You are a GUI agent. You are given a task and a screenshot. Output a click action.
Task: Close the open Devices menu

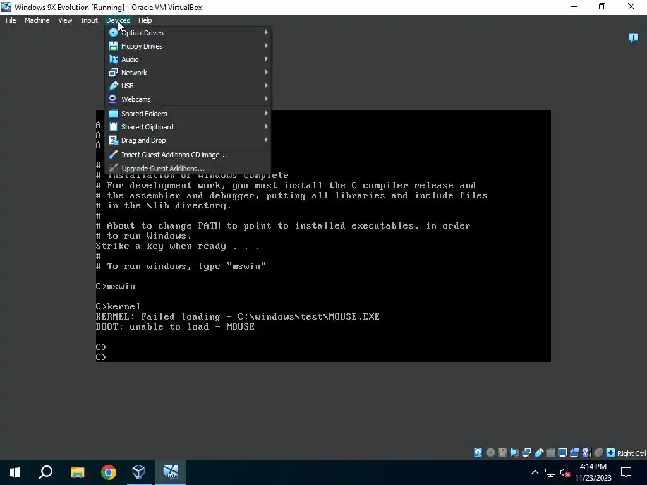coord(118,20)
